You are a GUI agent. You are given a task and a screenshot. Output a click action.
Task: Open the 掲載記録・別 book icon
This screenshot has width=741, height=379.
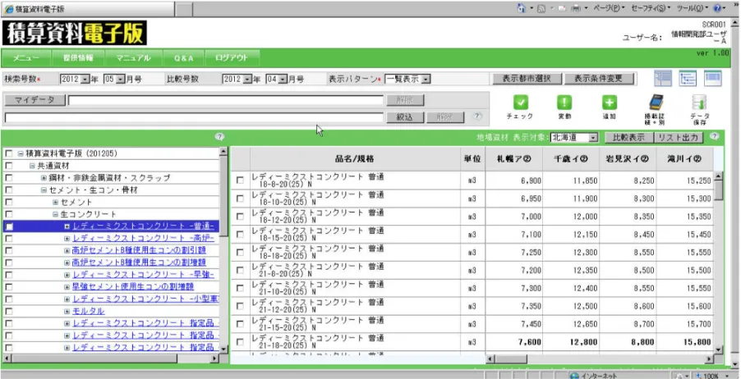[x=654, y=103]
